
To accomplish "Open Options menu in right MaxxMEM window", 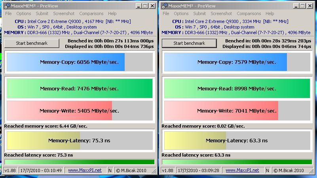I will 181,13.
